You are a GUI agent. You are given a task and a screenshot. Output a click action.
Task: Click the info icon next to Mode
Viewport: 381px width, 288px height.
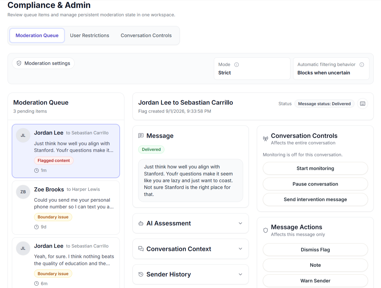(237, 65)
